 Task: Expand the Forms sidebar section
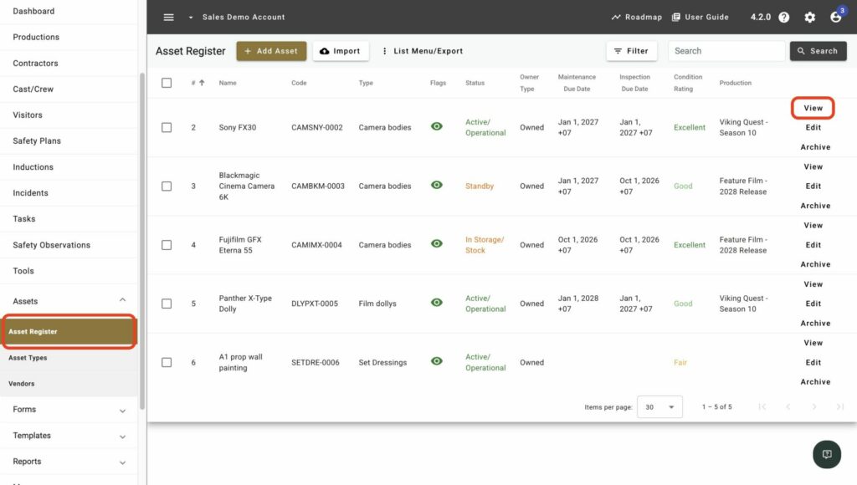pyautogui.click(x=122, y=411)
